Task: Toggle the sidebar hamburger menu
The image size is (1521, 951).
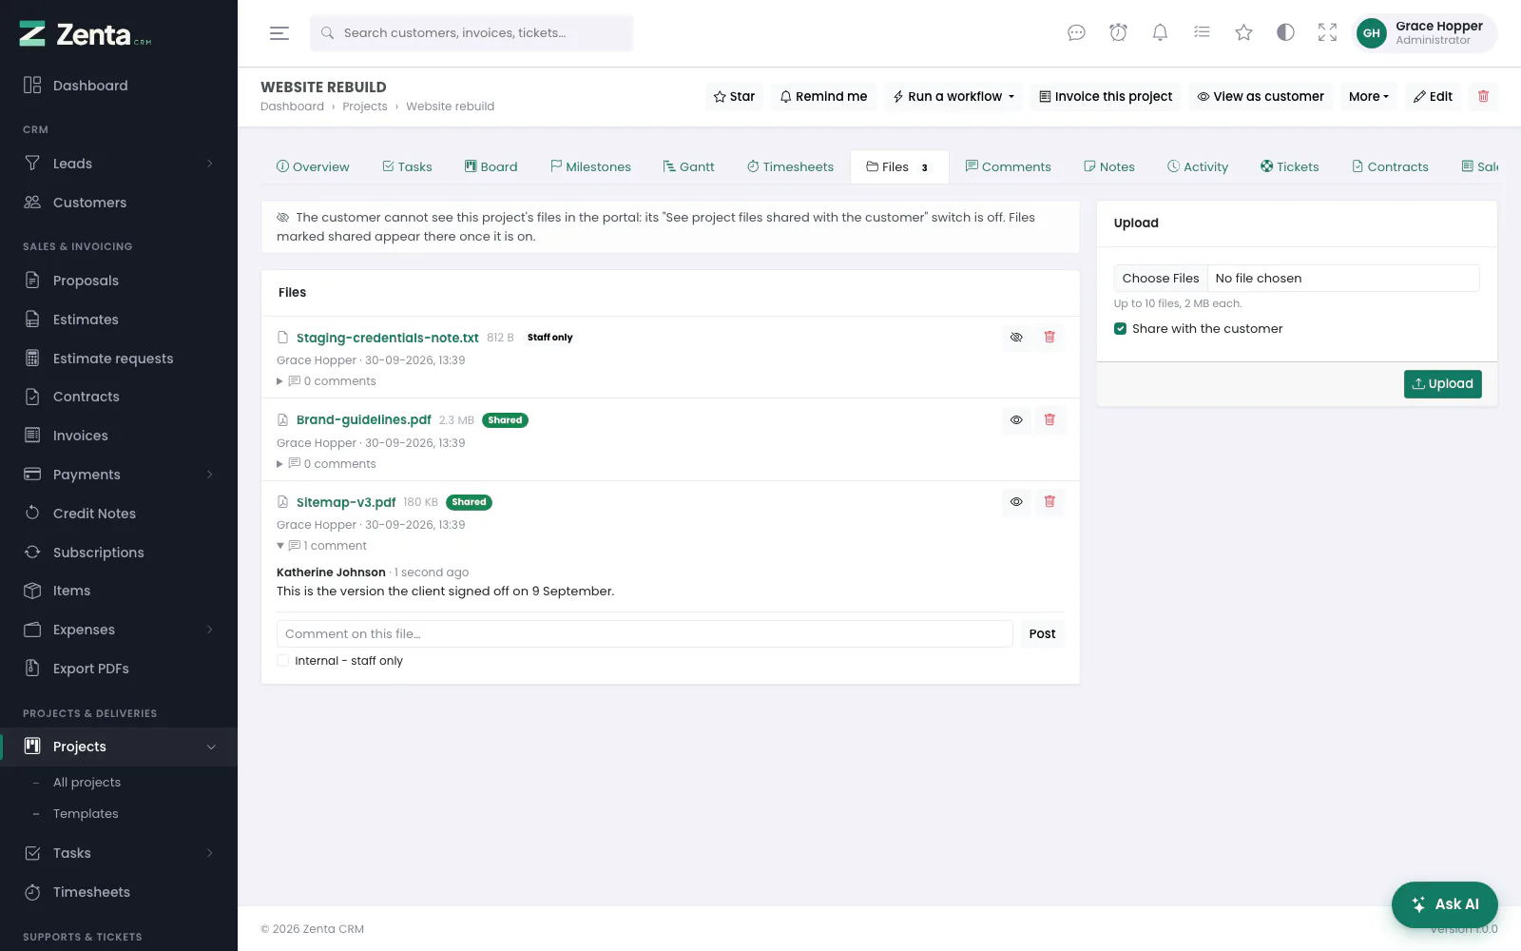Action: pyautogui.click(x=279, y=33)
